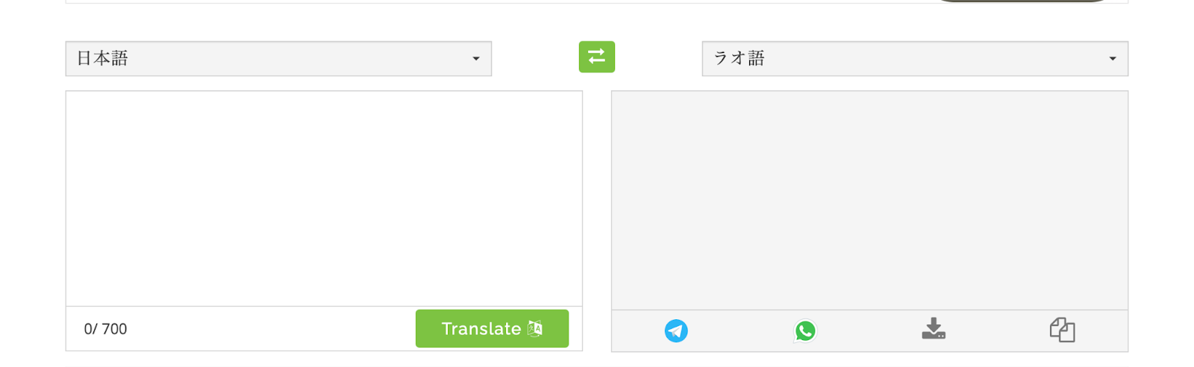This screenshot has height=367, width=1194.
Task: Click the footer bar beside the character counter
Action: click(x=269, y=329)
